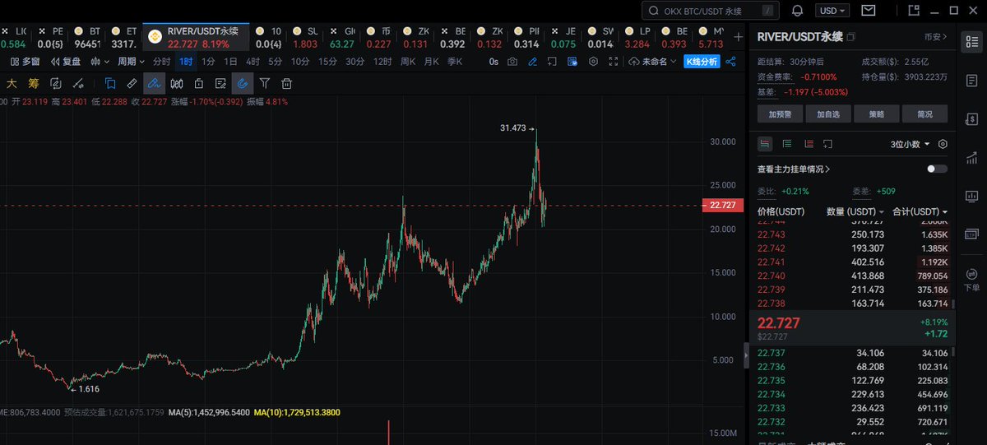Click the 22.743 ask price row
Image resolution: width=987 pixels, height=445 pixels.
[852, 234]
